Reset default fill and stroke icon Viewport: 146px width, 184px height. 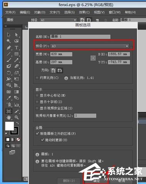click(6, 134)
